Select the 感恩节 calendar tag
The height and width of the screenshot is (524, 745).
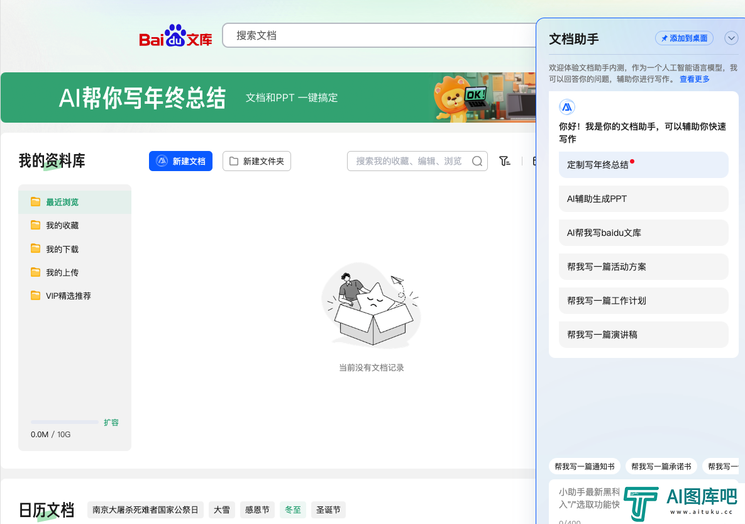[257, 510]
